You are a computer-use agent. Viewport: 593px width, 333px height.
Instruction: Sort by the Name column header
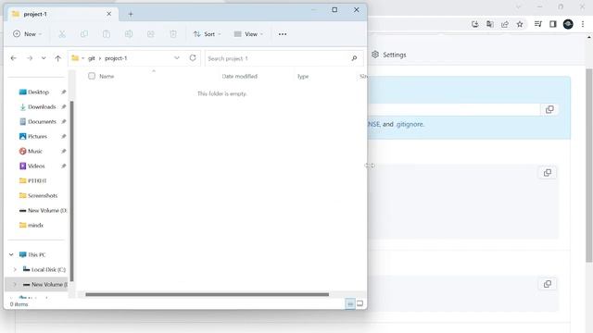(x=107, y=76)
